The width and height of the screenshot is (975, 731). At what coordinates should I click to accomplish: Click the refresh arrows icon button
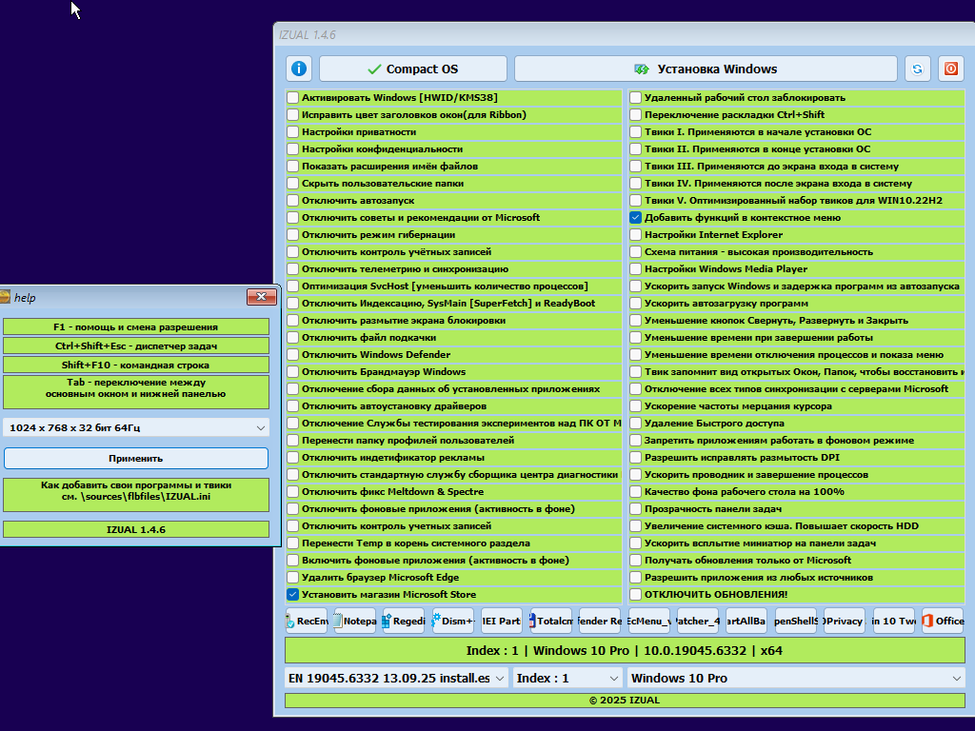(x=917, y=69)
